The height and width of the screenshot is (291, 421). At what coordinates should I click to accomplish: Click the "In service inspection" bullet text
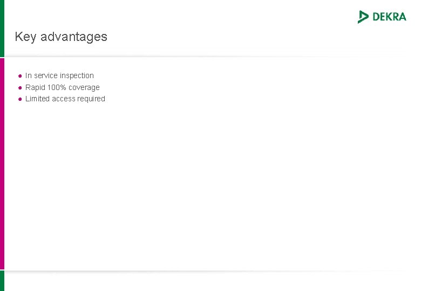click(59, 75)
